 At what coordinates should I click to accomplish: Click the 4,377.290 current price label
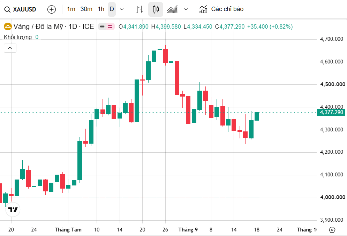coord(331,112)
